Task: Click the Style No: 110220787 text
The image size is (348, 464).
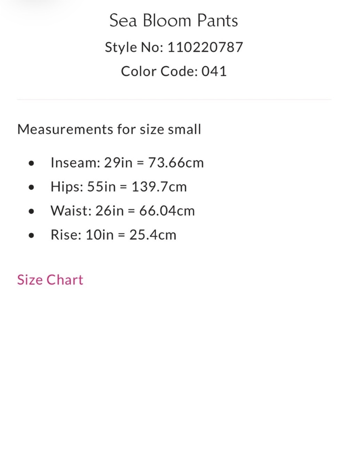Action: [174, 47]
